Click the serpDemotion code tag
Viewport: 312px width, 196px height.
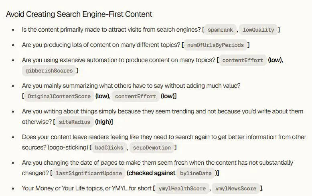pos(152,148)
